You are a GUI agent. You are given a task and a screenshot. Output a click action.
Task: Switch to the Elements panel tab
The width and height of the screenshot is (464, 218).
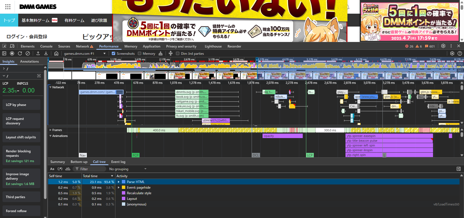click(x=28, y=46)
